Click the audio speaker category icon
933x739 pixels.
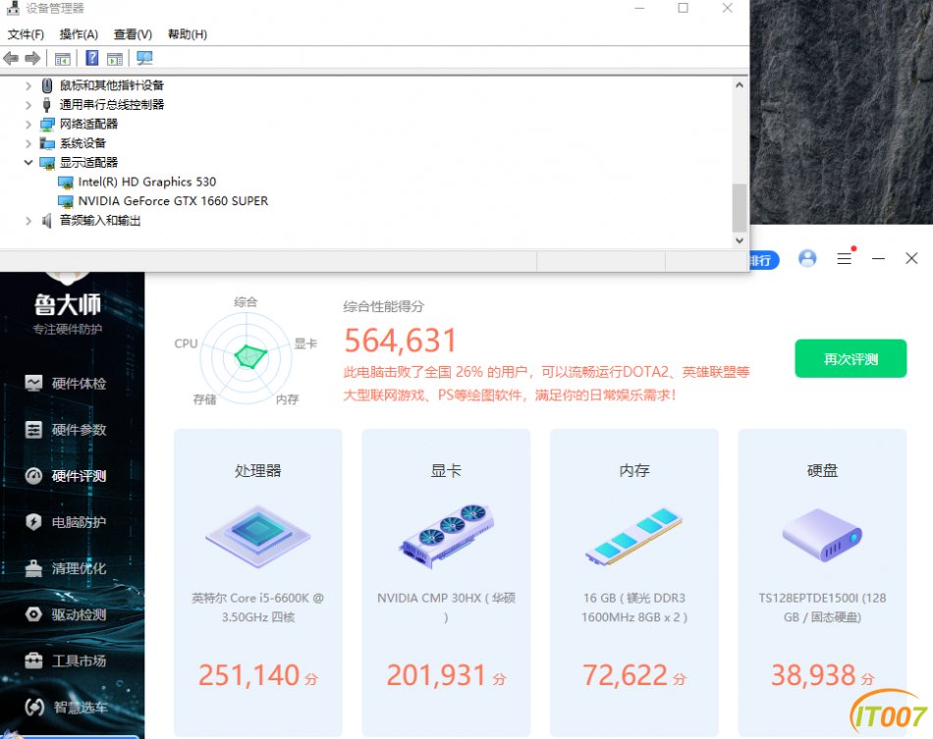coord(47,221)
